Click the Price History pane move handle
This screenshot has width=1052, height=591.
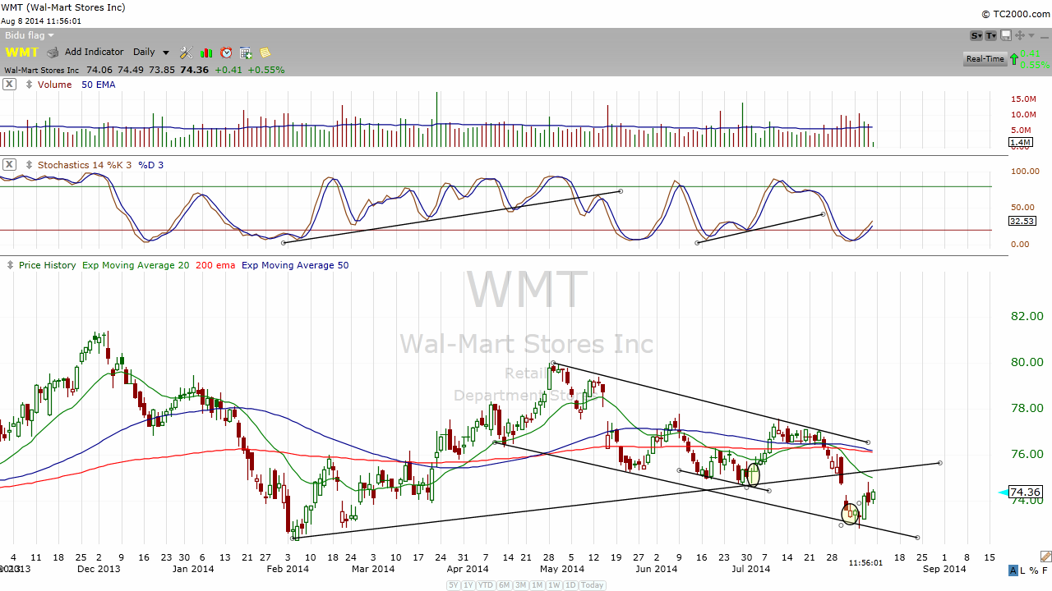click(x=11, y=265)
